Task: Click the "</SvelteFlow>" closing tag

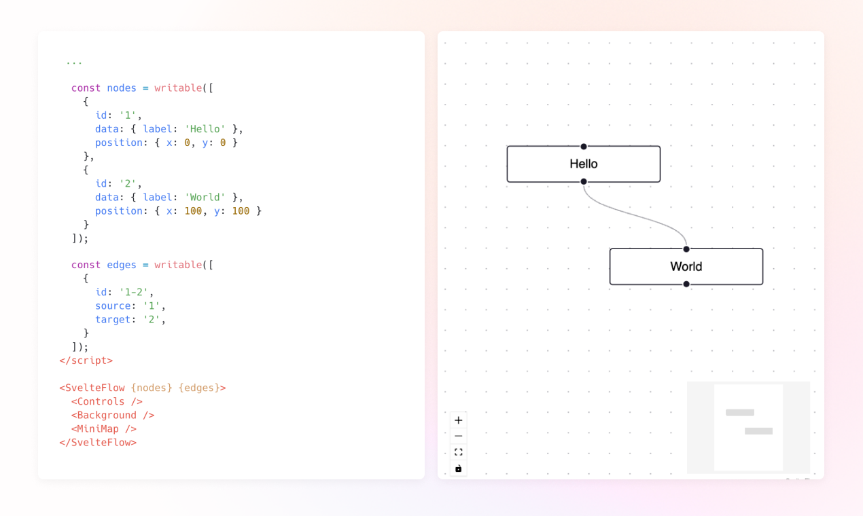Action: 98,442
